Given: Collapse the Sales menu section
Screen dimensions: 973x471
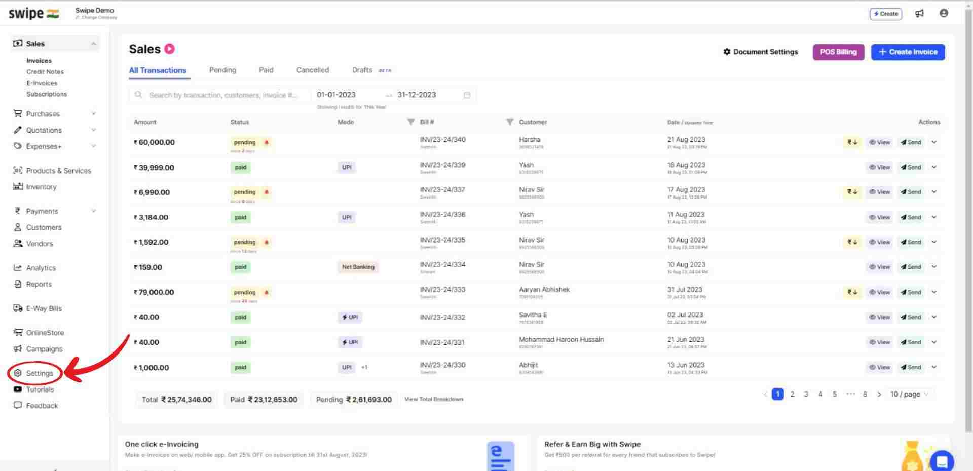Looking at the screenshot, I should 94,44.
